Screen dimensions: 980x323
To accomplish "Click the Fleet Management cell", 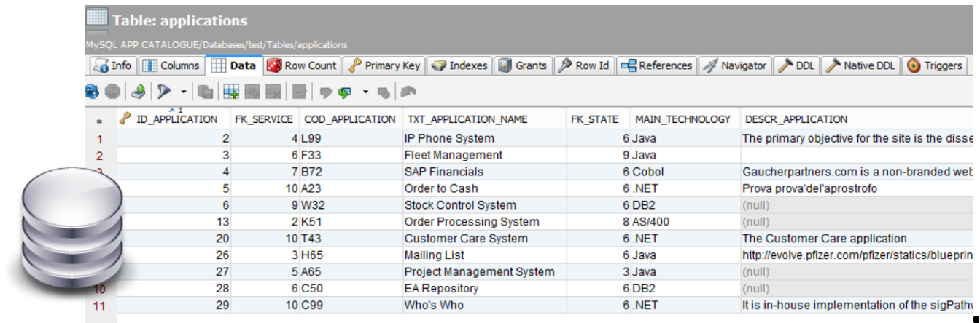I will 454,155.
